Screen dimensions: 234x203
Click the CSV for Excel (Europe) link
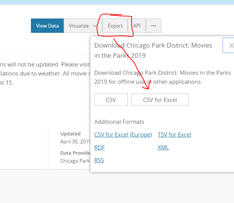(123, 135)
